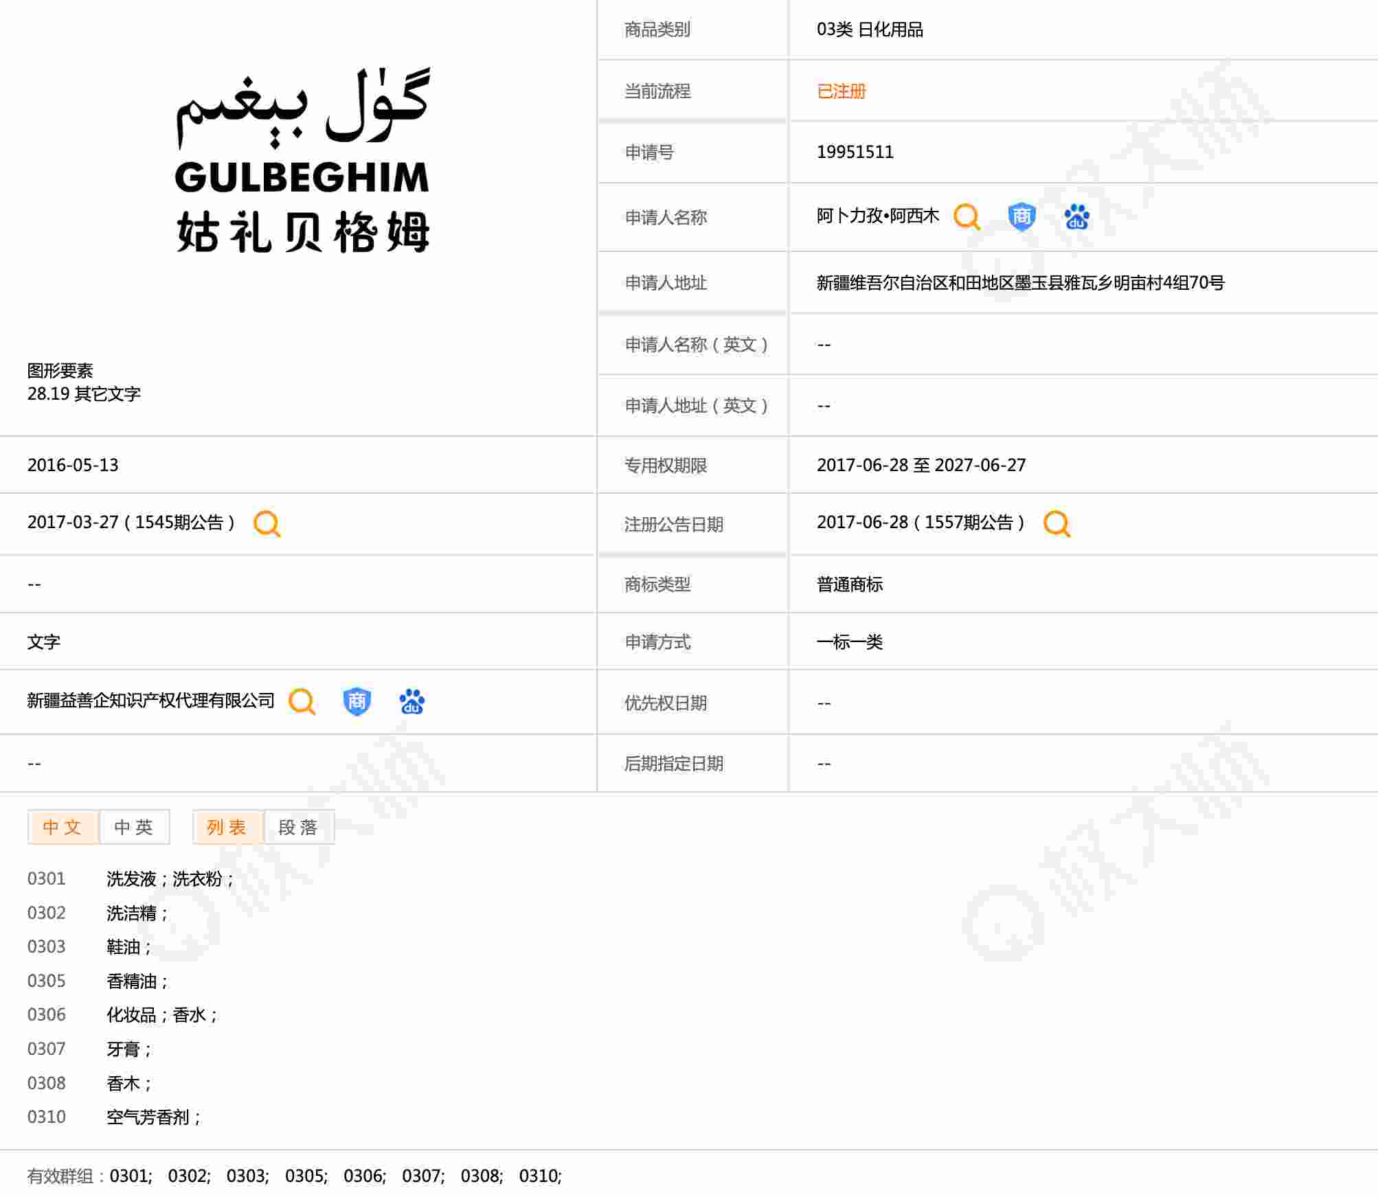The width and height of the screenshot is (1378, 1195).
Task: Select 段落 paragraph view tab
Action: pyautogui.click(x=298, y=827)
